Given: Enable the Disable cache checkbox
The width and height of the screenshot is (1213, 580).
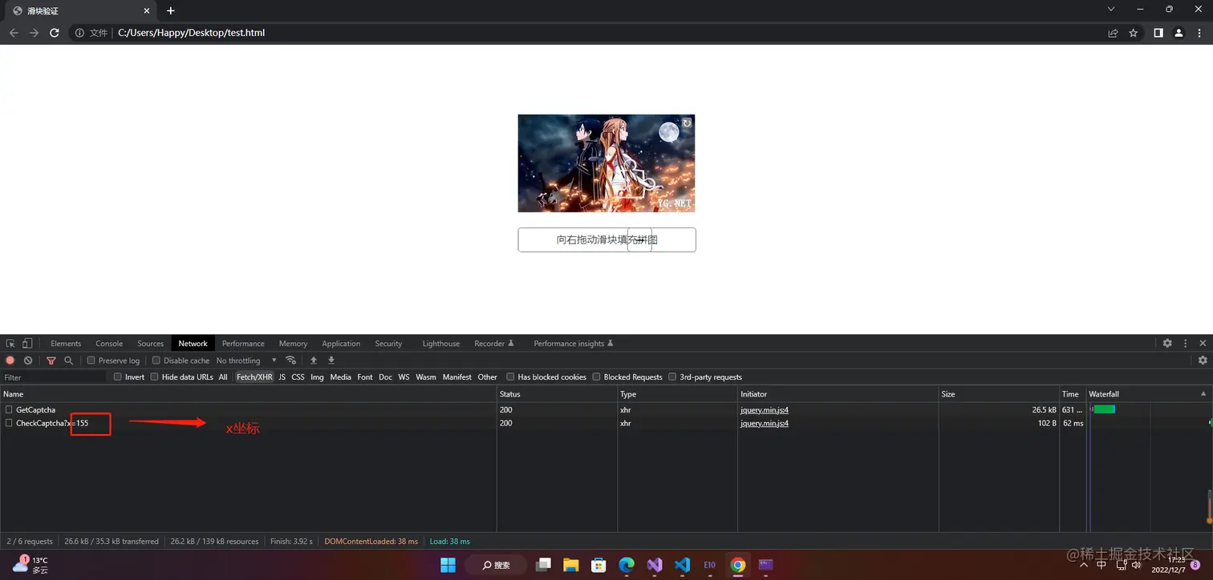Looking at the screenshot, I should click(x=156, y=360).
